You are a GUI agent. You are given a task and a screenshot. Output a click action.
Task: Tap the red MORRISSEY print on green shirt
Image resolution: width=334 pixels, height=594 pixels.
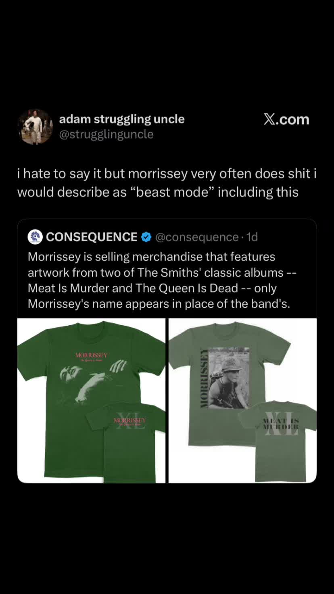click(92, 355)
